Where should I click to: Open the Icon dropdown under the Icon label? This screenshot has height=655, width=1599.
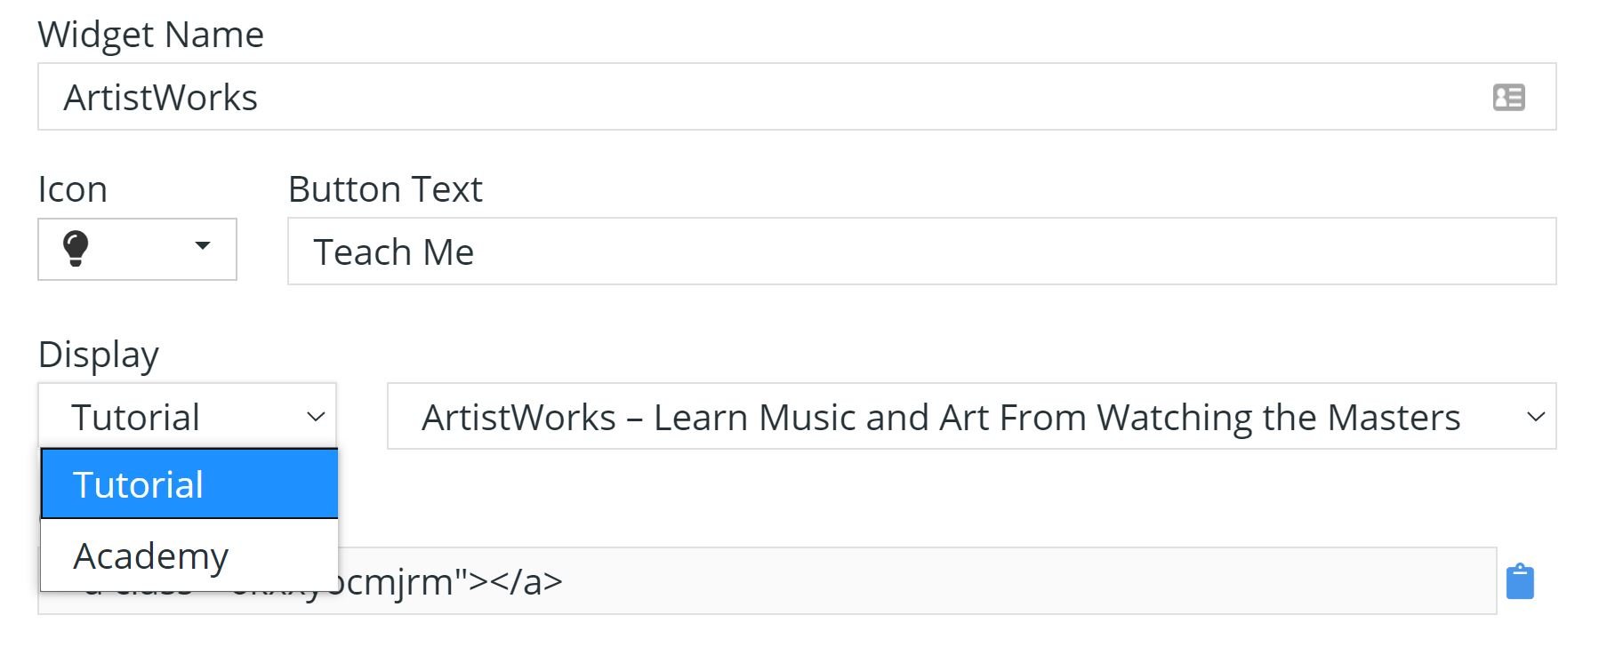(137, 250)
